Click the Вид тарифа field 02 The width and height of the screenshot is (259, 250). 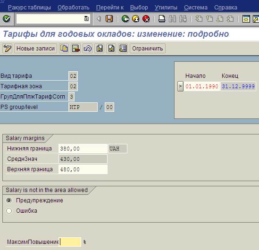pos(73,76)
